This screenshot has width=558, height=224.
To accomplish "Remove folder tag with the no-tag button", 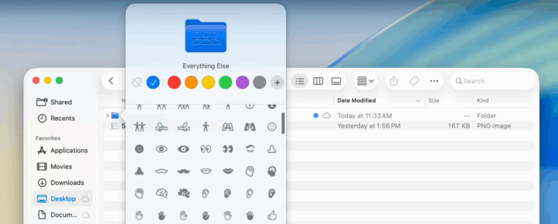I will tap(136, 82).
